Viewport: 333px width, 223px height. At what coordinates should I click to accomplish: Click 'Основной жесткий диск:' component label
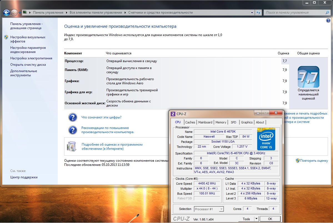tap(85, 103)
